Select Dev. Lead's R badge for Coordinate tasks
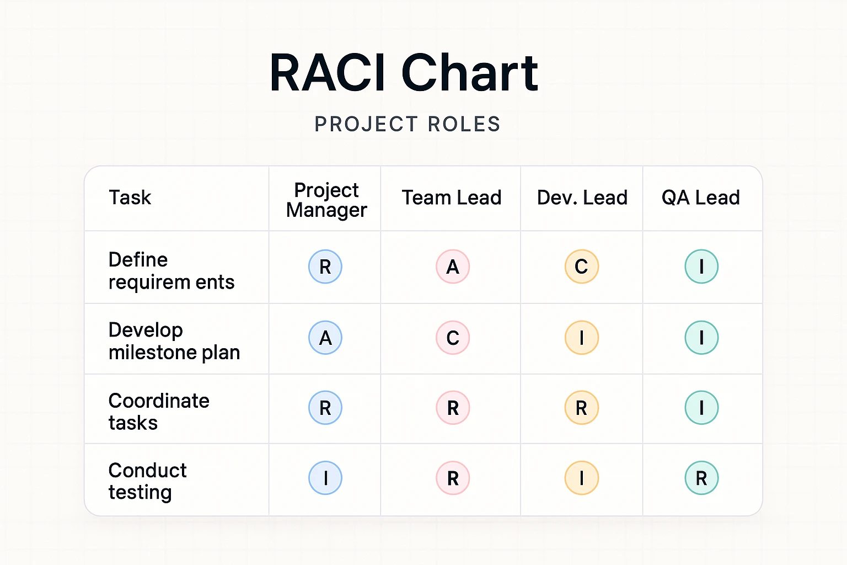The width and height of the screenshot is (847, 565). coord(581,408)
